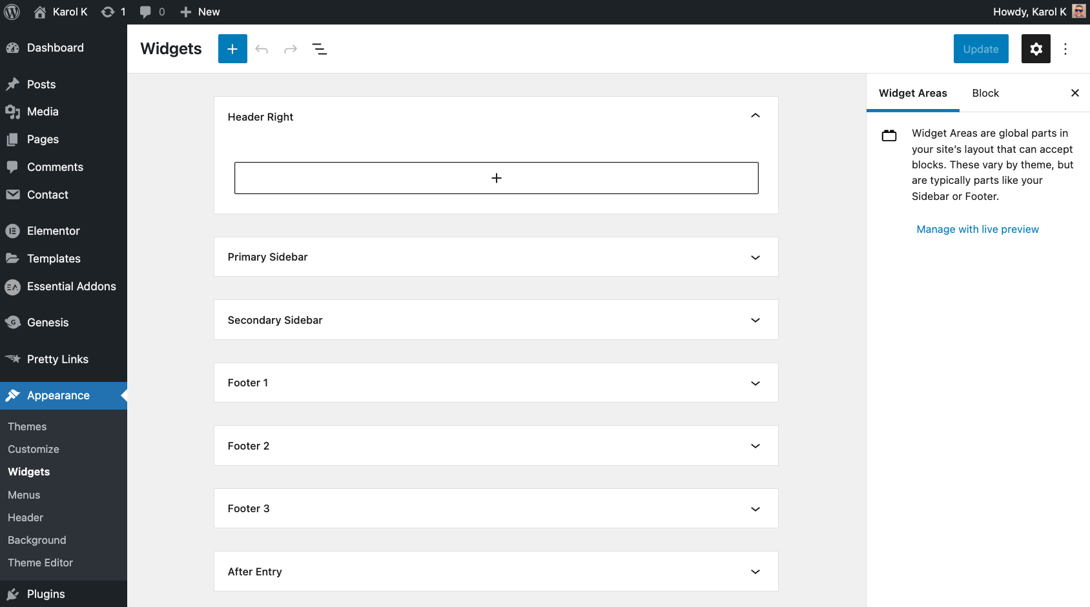Click the Appearance paintbrush icon
Viewport: 1090px width, 607px height.
pos(12,395)
